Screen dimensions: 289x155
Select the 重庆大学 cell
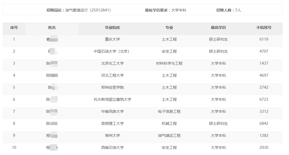pyautogui.click(x=112, y=39)
